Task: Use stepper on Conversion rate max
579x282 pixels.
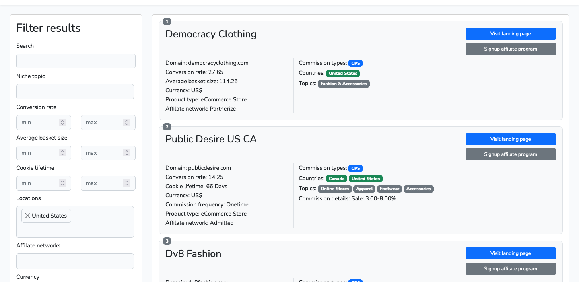Action: [127, 123]
